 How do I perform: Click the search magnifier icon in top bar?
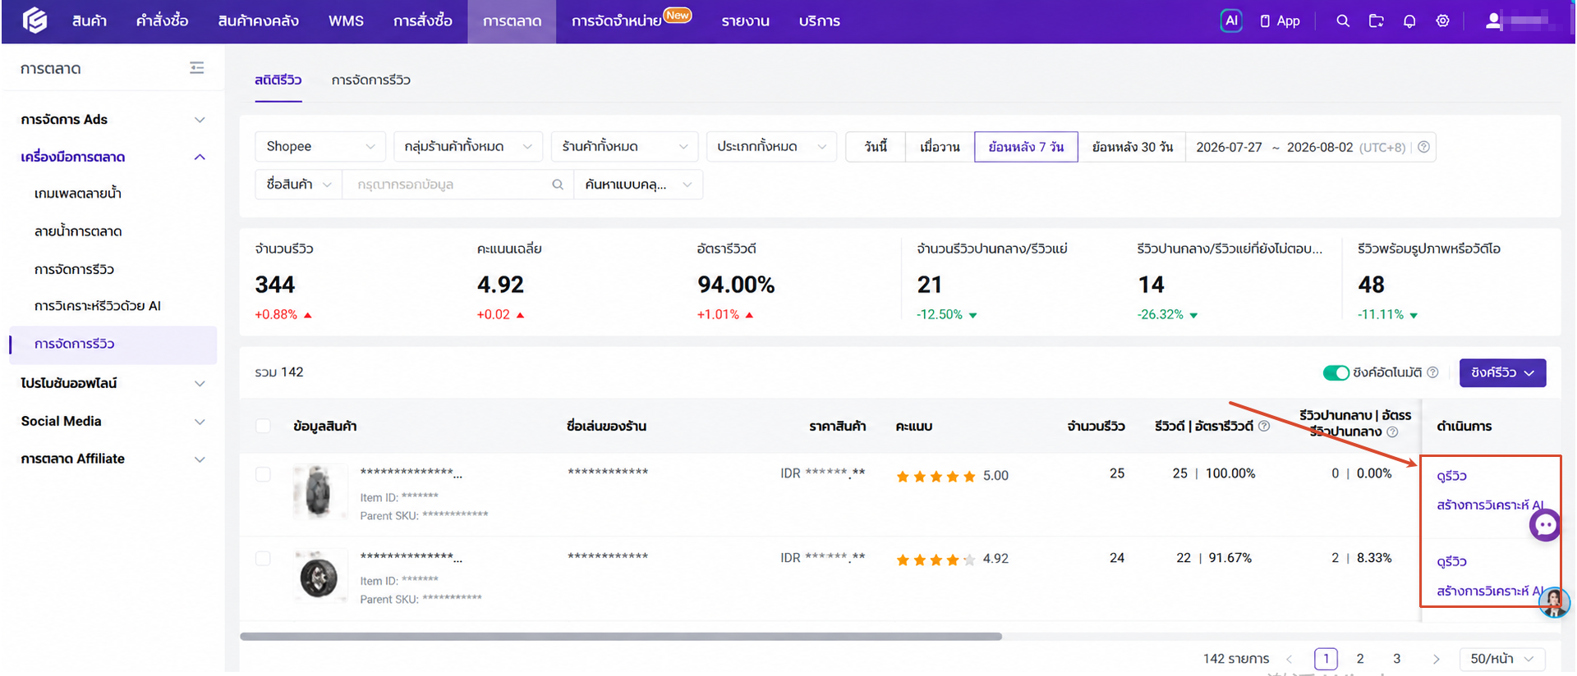(1343, 21)
